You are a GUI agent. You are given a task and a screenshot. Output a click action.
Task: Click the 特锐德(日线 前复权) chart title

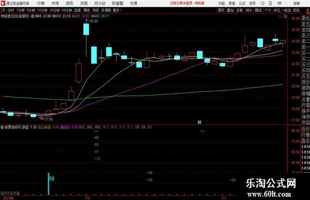tap(15, 16)
